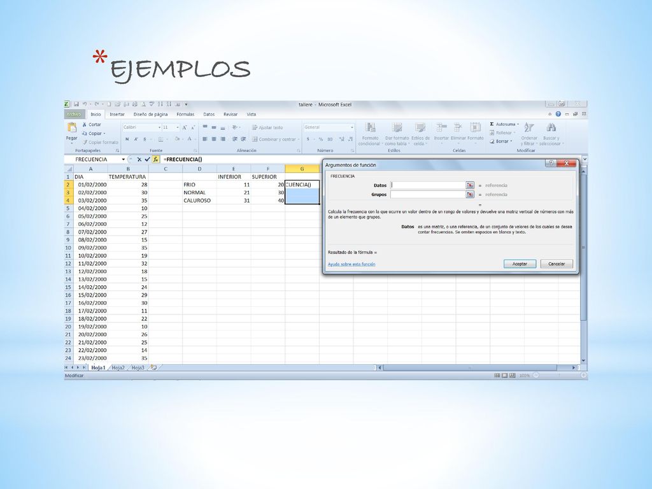Click range selector icon beside Datos field

[x=469, y=185]
